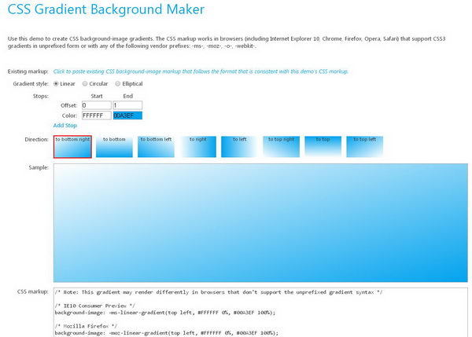
Task: Click the 'Existing markup:' label
Action: 28,71
